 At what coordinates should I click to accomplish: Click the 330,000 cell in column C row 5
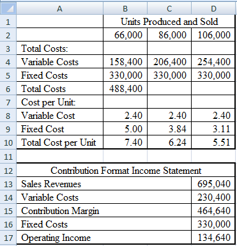click(x=169, y=75)
